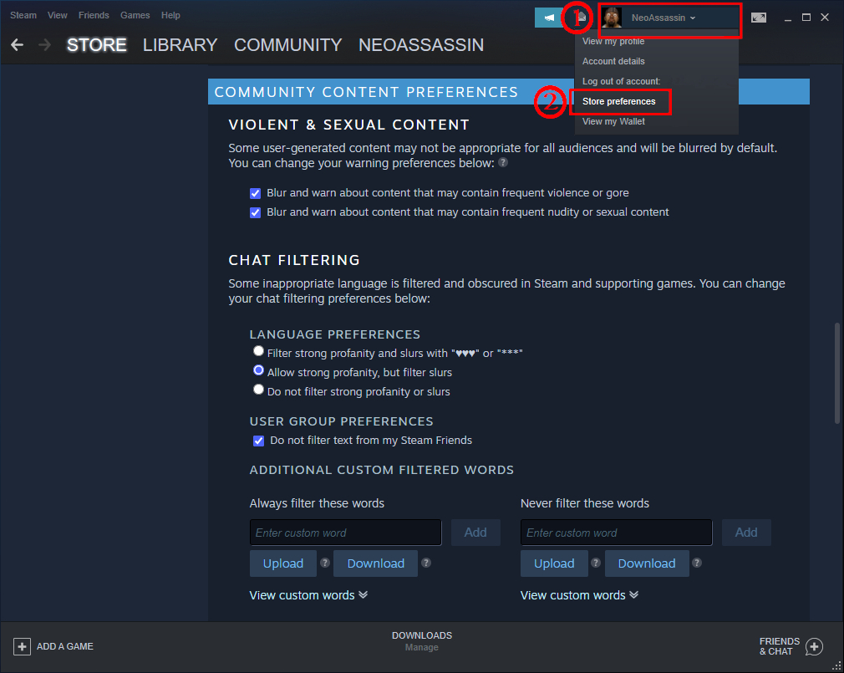Click Add for Always filter words
Image resolution: width=844 pixels, height=673 pixels.
click(x=475, y=533)
